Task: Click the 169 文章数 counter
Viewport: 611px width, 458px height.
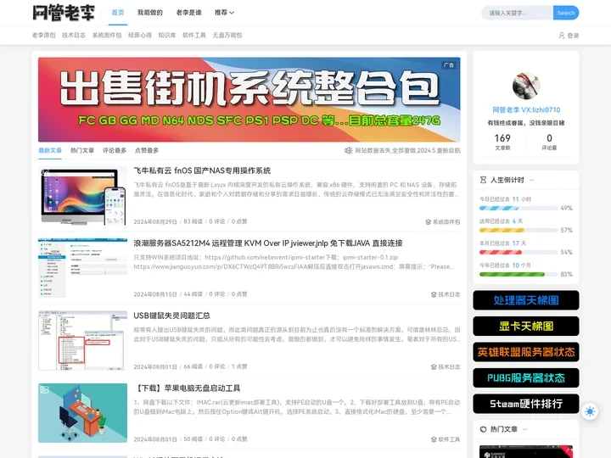Action: pos(502,142)
